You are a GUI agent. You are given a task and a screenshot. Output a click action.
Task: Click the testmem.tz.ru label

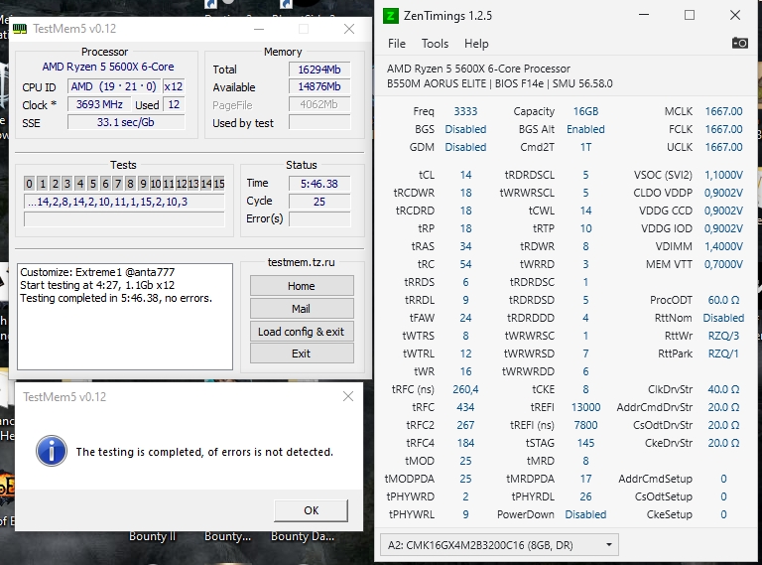tap(302, 262)
